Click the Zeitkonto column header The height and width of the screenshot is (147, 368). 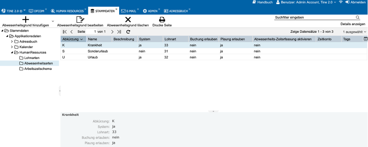click(329, 39)
